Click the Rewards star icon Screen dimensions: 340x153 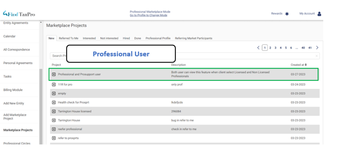[x=287, y=14]
